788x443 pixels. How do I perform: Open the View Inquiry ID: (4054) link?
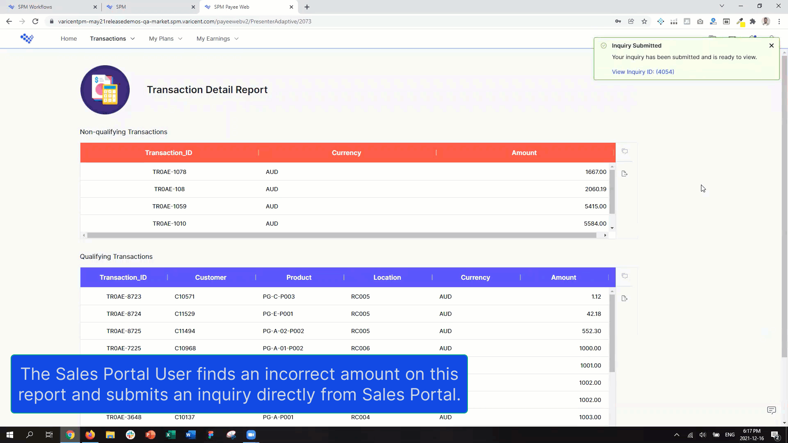click(x=643, y=72)
